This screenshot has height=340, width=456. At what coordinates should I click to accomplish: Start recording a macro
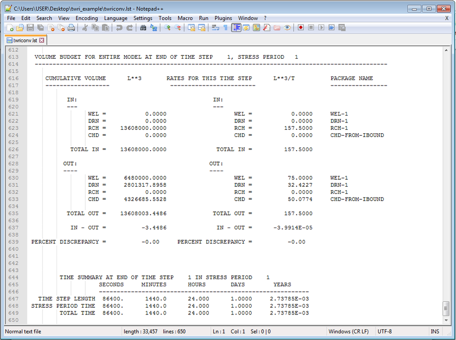click(x=301, y=28)
